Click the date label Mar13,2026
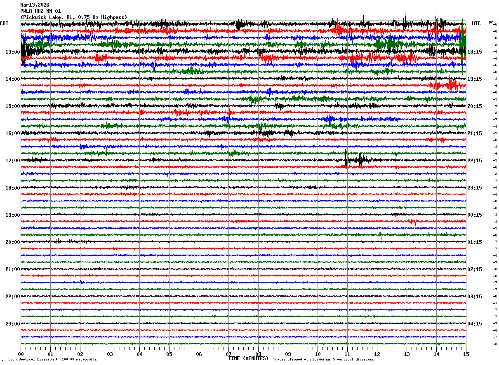The height and width of the screenshot is (365, 499). click(x=35, y=5)
